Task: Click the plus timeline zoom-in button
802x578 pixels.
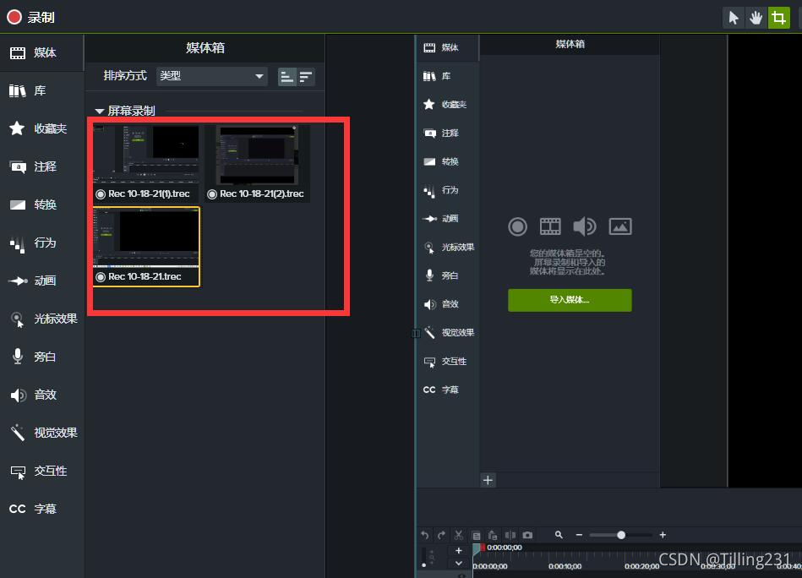Action: click(x=663, y=535)
